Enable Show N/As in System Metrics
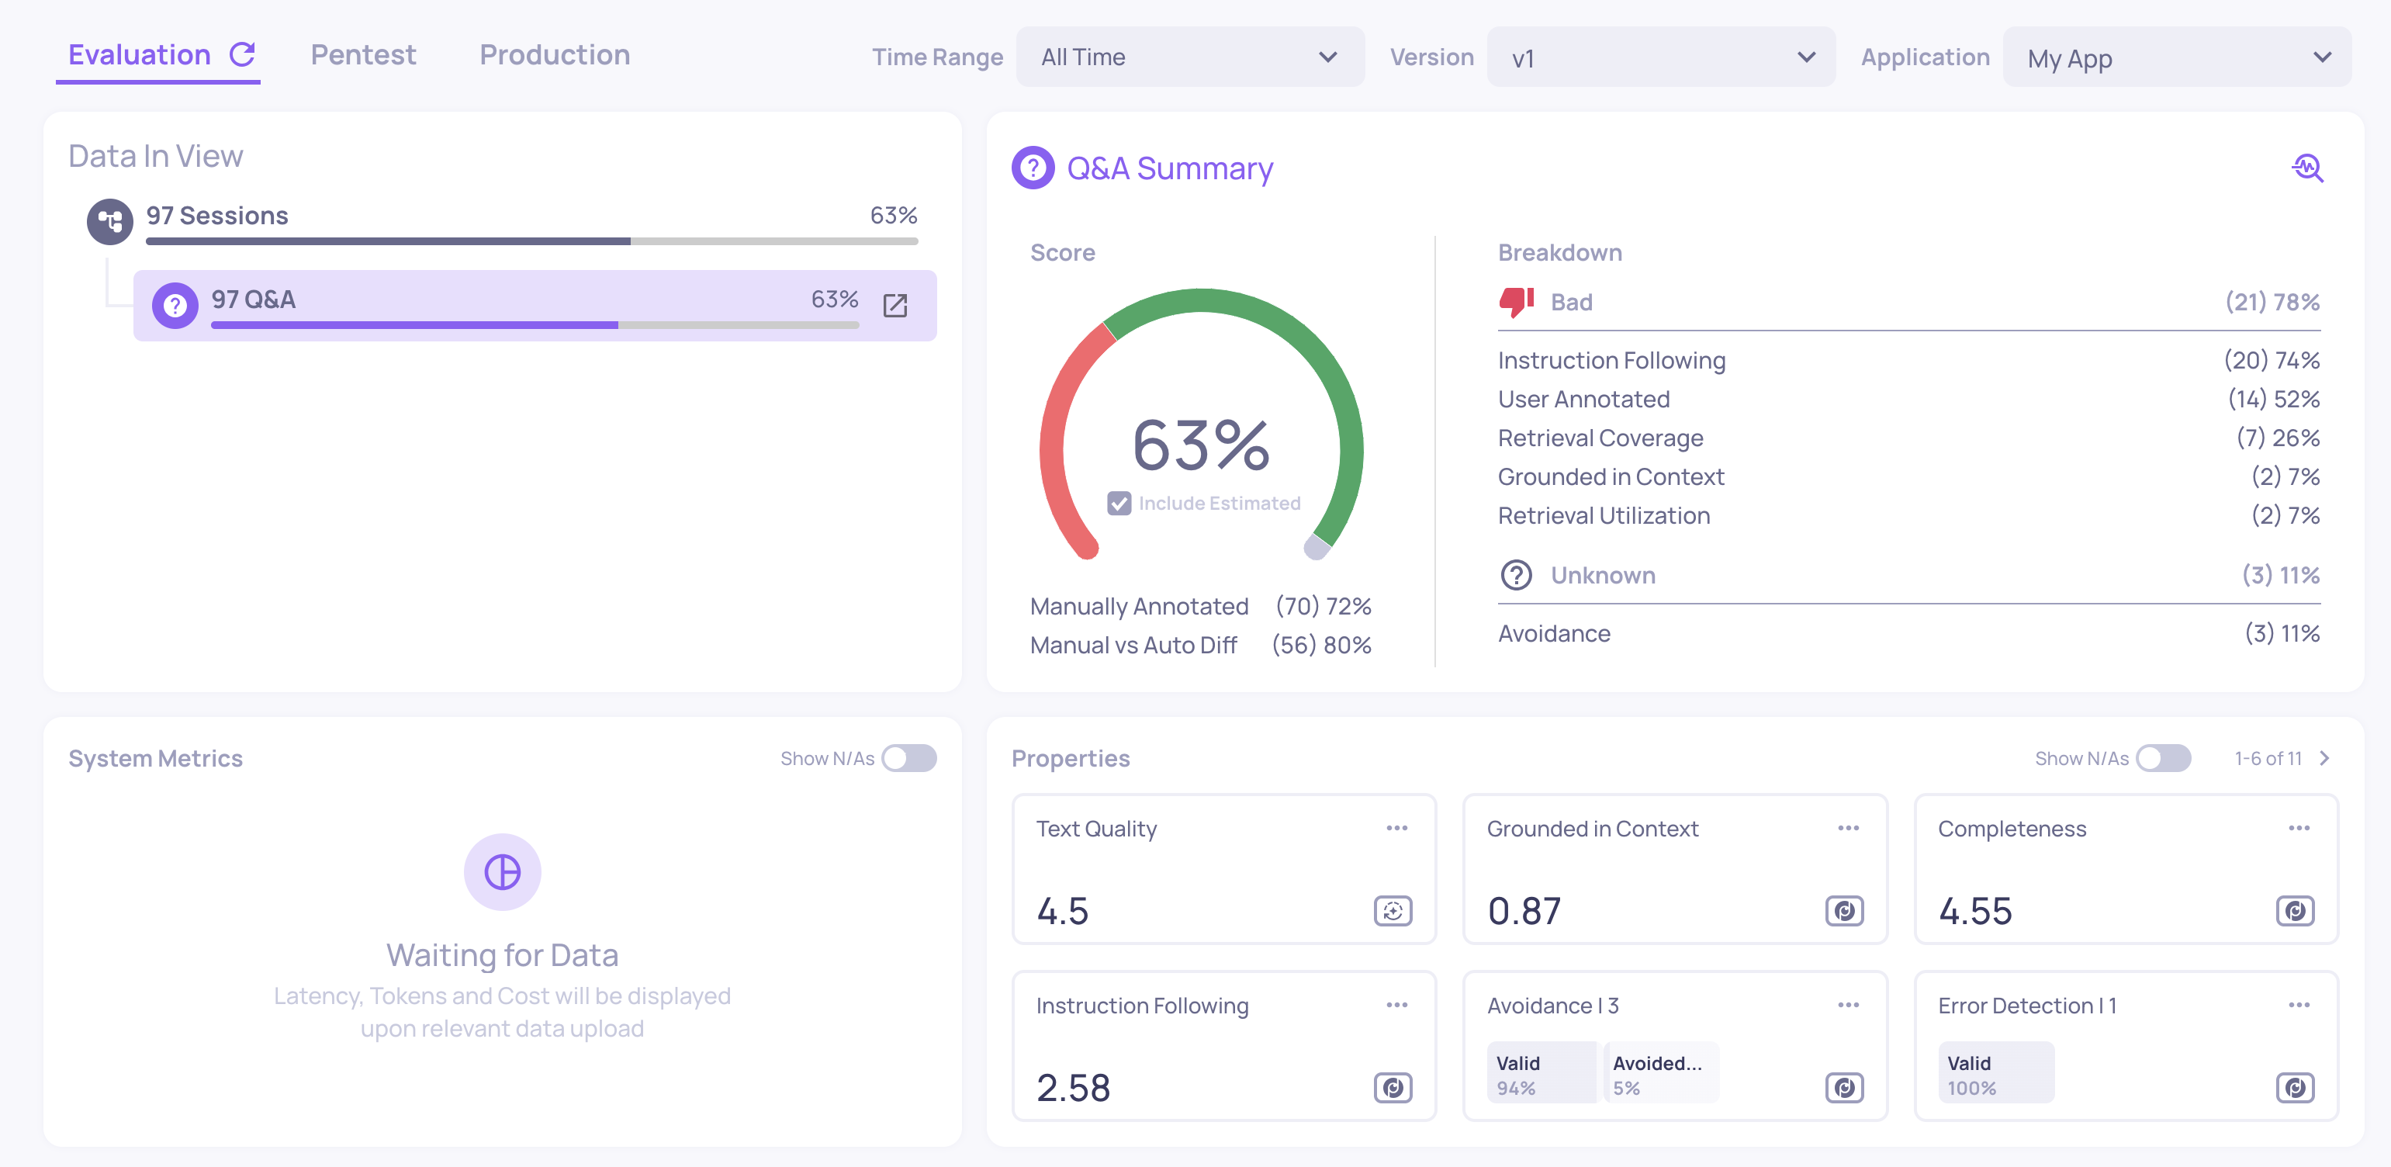Screen dimensions: 2391x1167 click(x=908, y=759)
